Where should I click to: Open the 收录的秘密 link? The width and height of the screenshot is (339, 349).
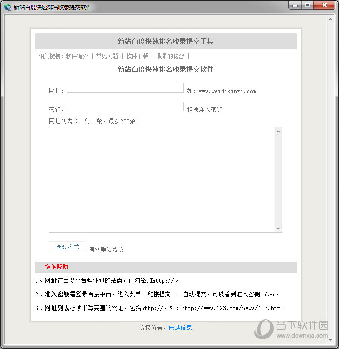pyautogui.click(x=170, y=56)
